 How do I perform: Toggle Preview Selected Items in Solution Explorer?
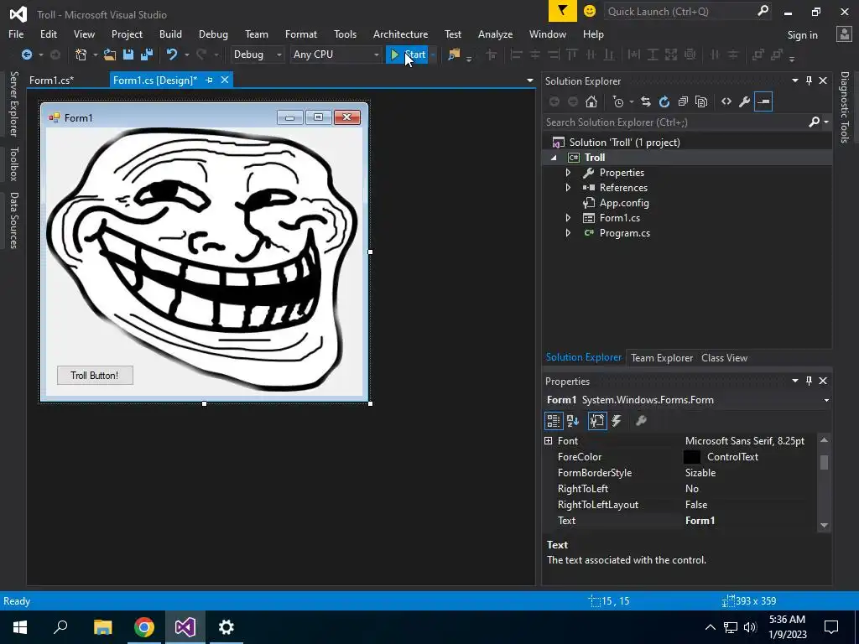(x=763, y=101)
